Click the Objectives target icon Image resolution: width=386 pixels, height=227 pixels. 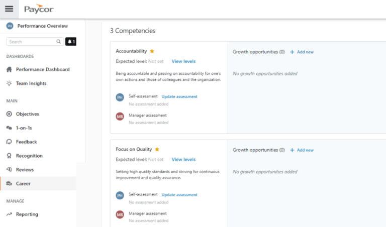9,114
